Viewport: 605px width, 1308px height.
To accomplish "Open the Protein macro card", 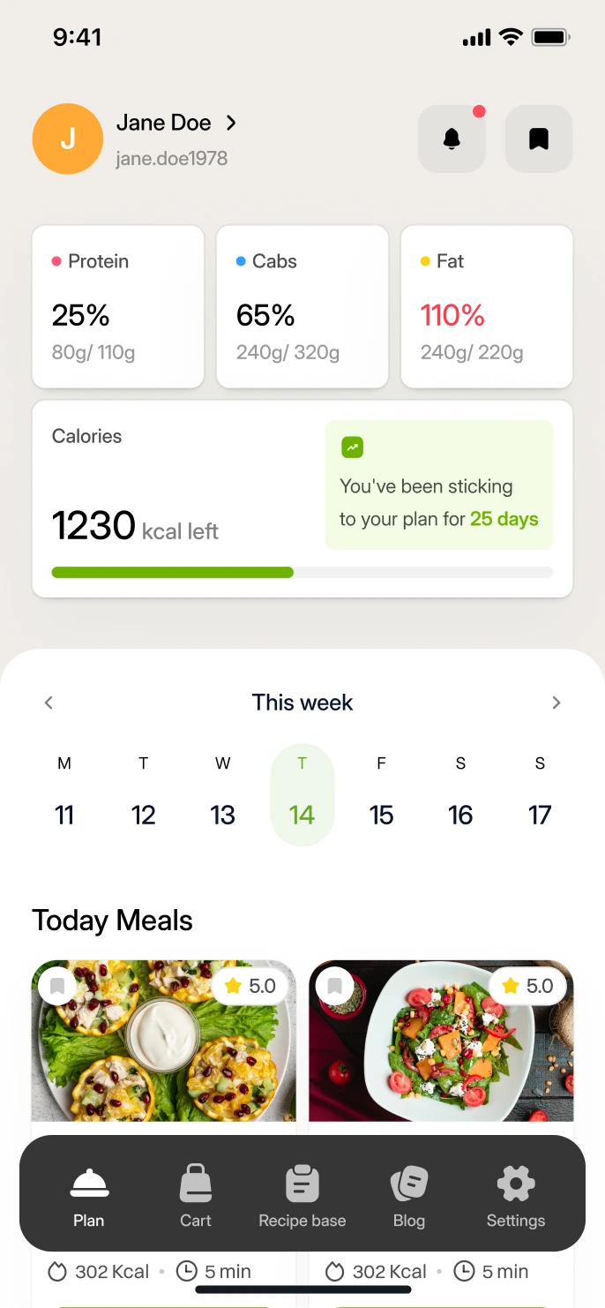I will (118, 306).
